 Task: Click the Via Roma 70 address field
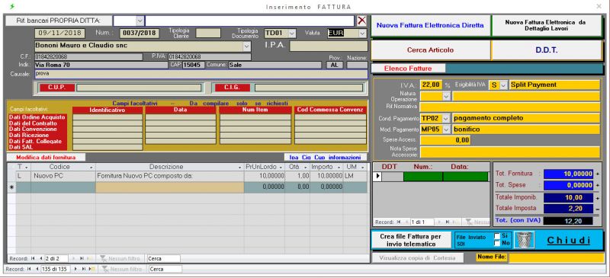coord(101,65)
